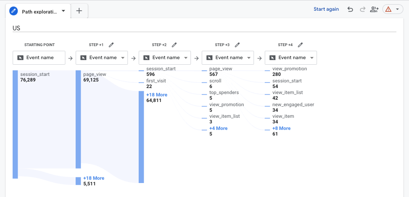
Task: Click the page_view 69,125 node
Action: 95,77
